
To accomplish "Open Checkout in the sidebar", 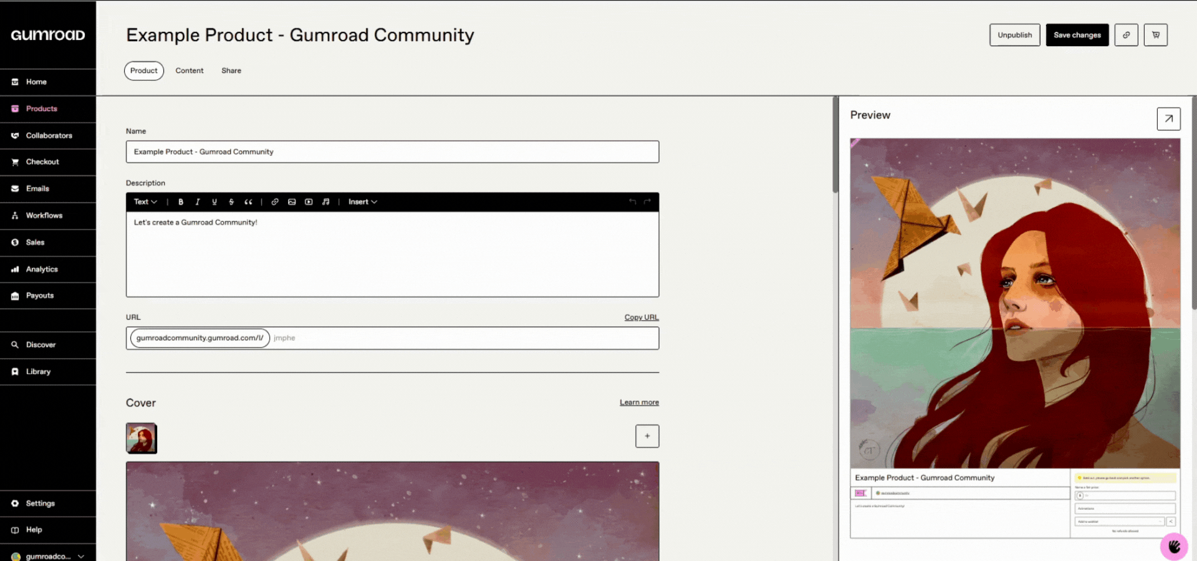I will (x=48, y=161).
